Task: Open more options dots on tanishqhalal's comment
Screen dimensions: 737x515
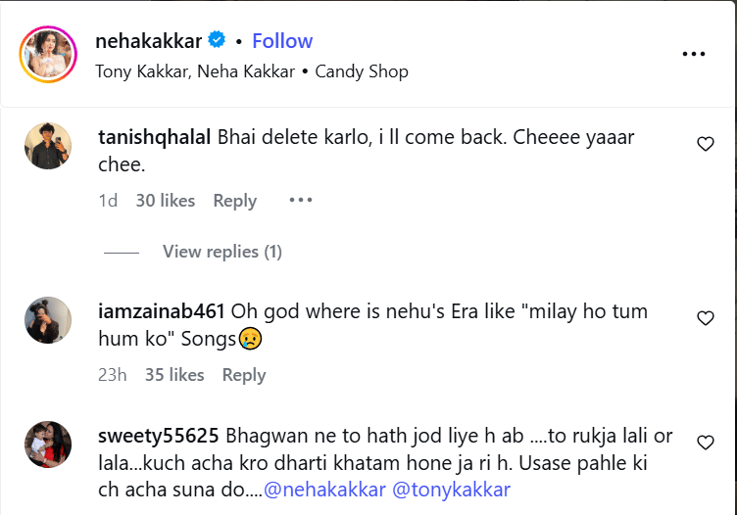Action: click(300, 201)
